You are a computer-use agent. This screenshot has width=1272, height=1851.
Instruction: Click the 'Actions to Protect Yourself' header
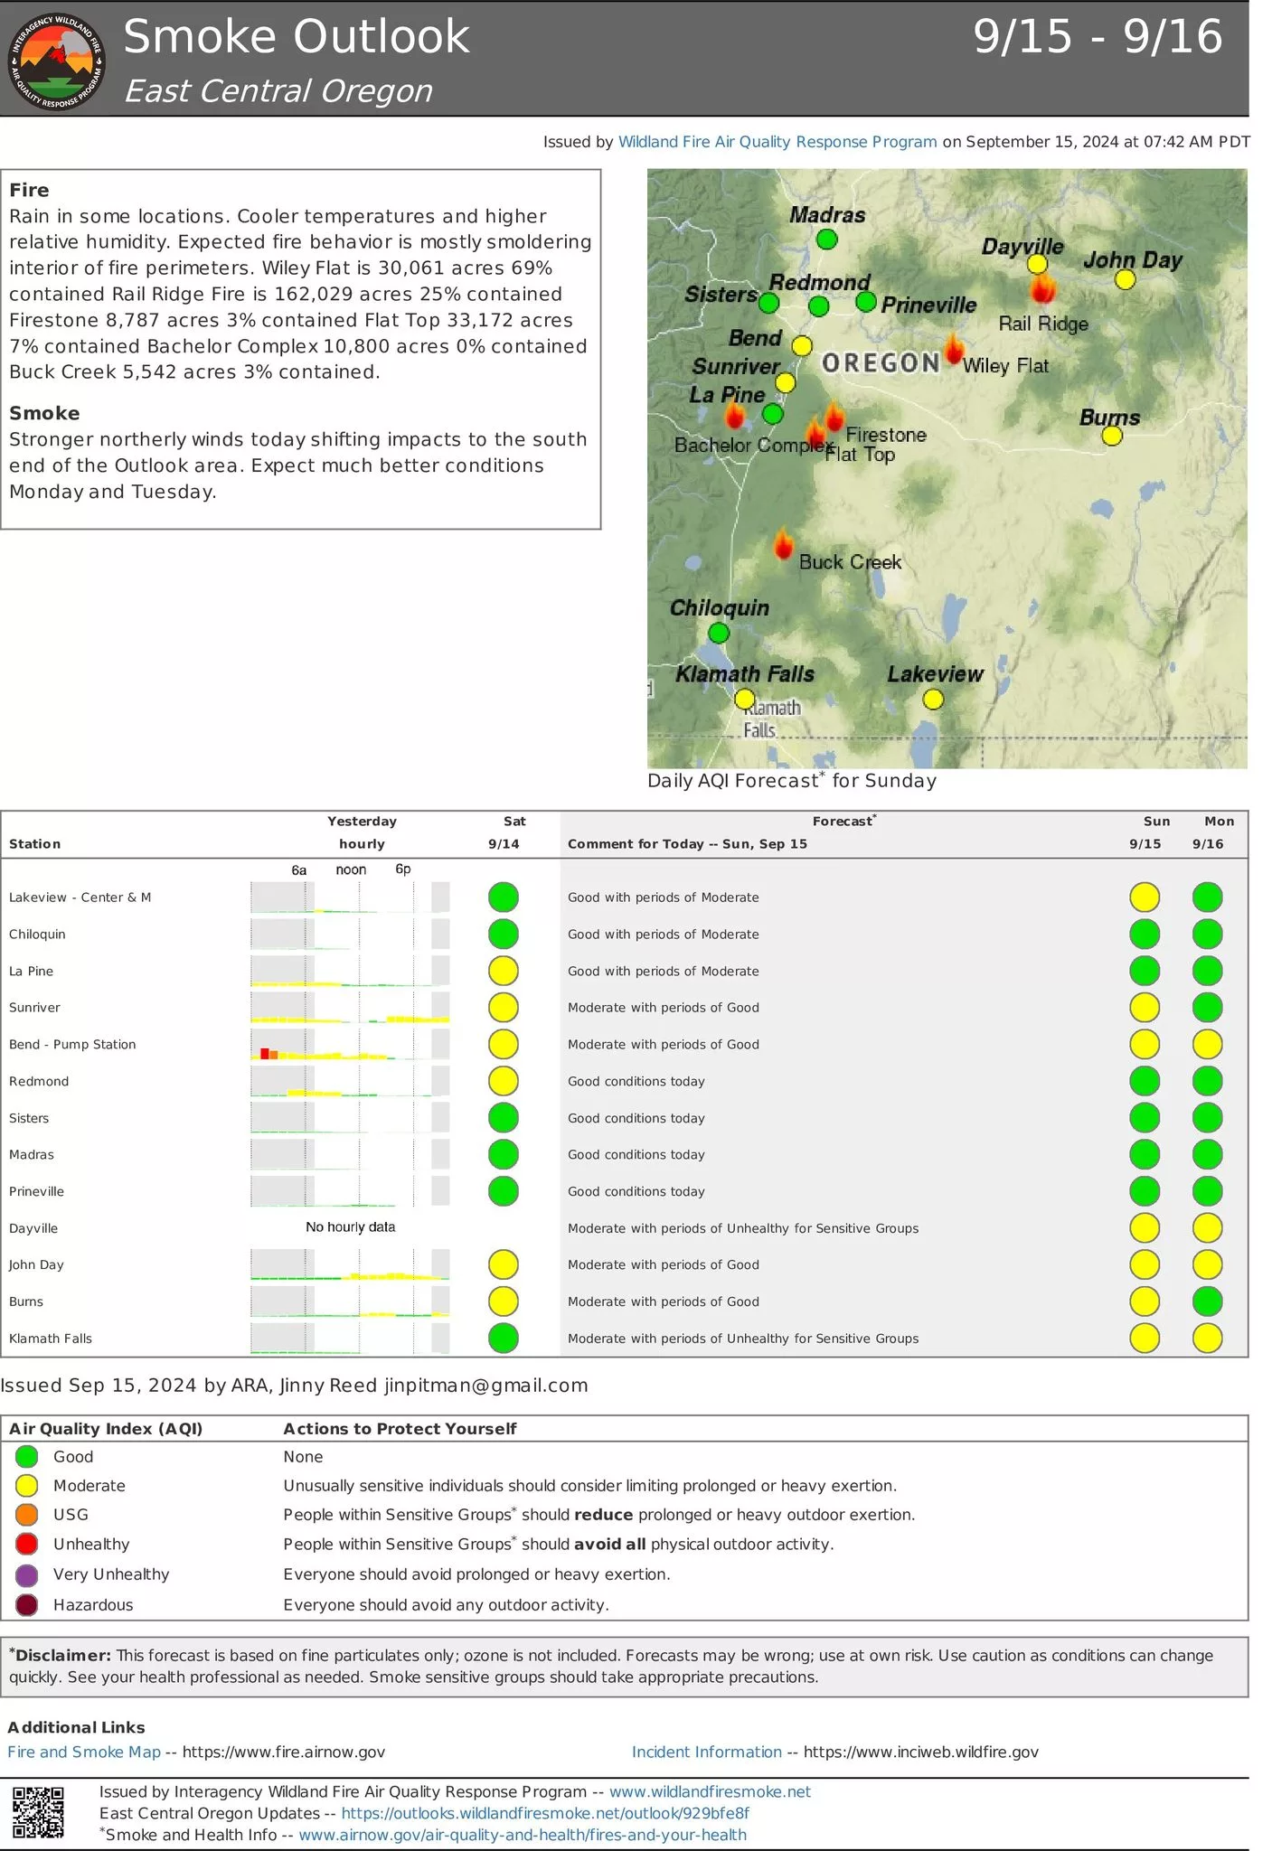tap(400, 1429)
